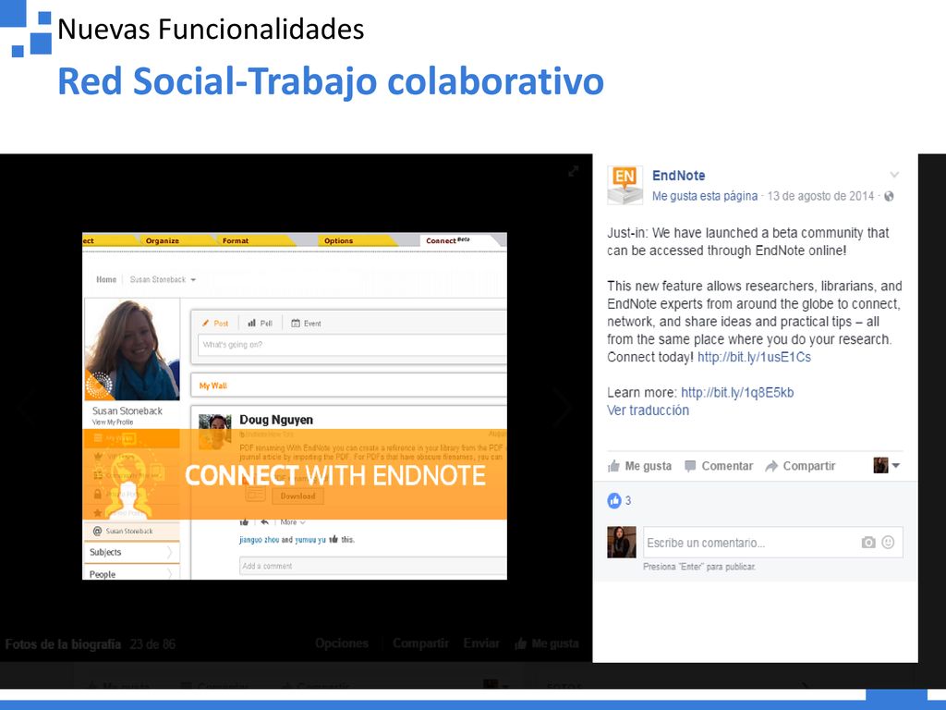The image size is (946, 710).
Task: Click Me gusta in the photo viewer bar
Action: coord(547,643)
